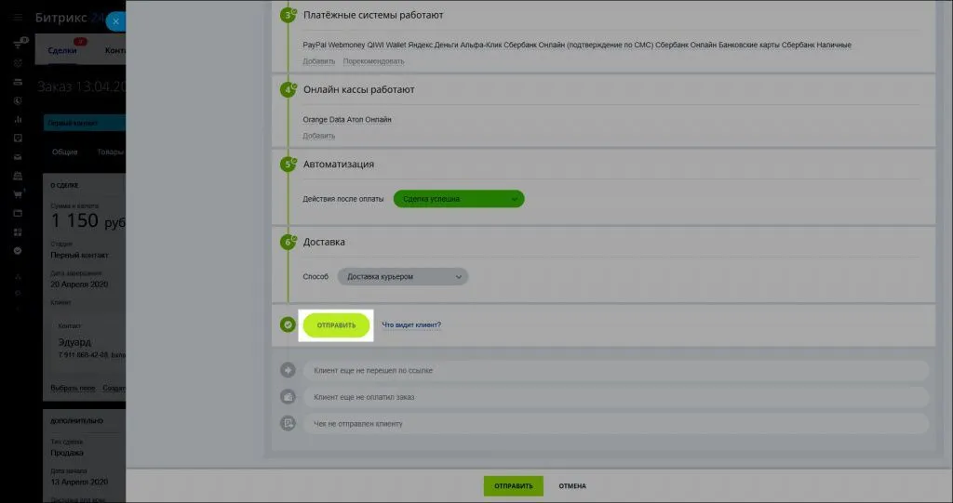The height and width of the screenshot is (503, 953).
Task: Click ОТМЕНА at the bottom bar
Action: [x=572, y=486]
